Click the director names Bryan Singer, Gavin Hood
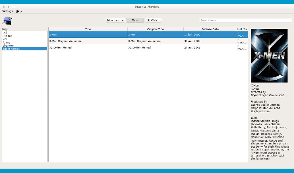 [x=267, y=95]
